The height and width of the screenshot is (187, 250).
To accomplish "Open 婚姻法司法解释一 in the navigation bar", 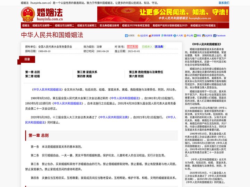I will tap(42, 25).
